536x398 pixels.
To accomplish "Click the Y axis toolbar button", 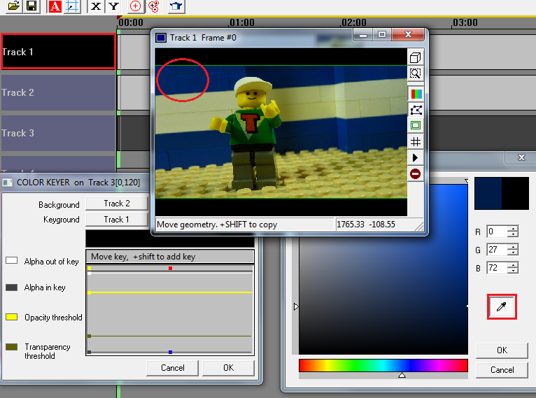I will click(114, 6).
